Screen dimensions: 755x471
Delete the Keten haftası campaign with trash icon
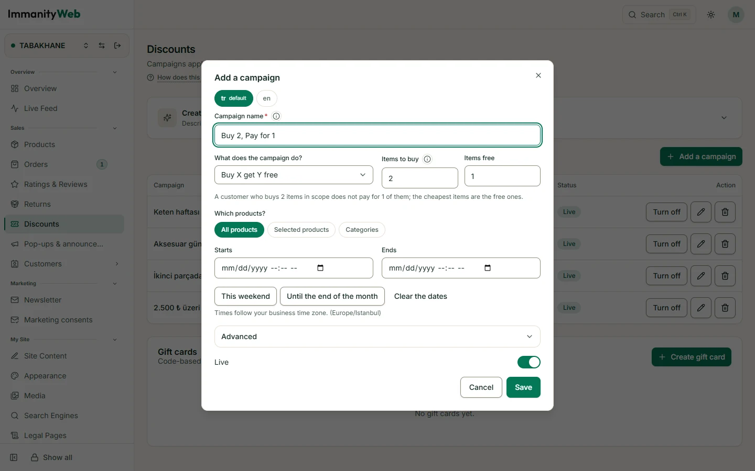click(725, 212)
